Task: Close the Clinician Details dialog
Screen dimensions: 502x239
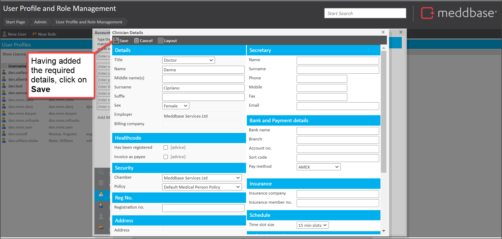Action: [x=383, y=32]
